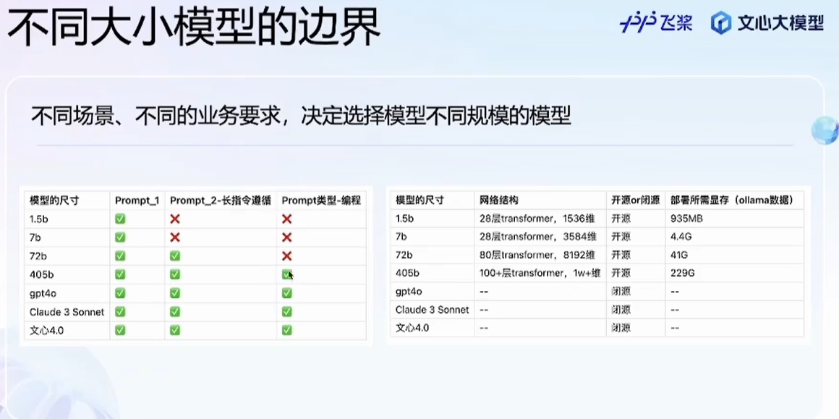This screenshot has width=839, height=419.
Task: Click the 4.4G memory value
Action: tap(680, 237)
